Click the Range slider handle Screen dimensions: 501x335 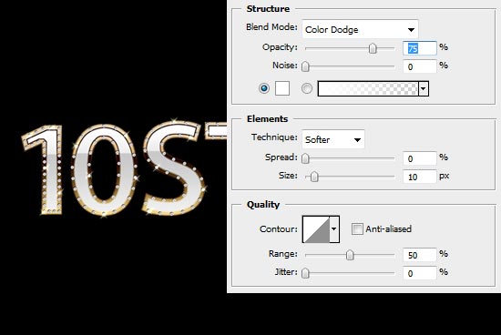(350, 255)
